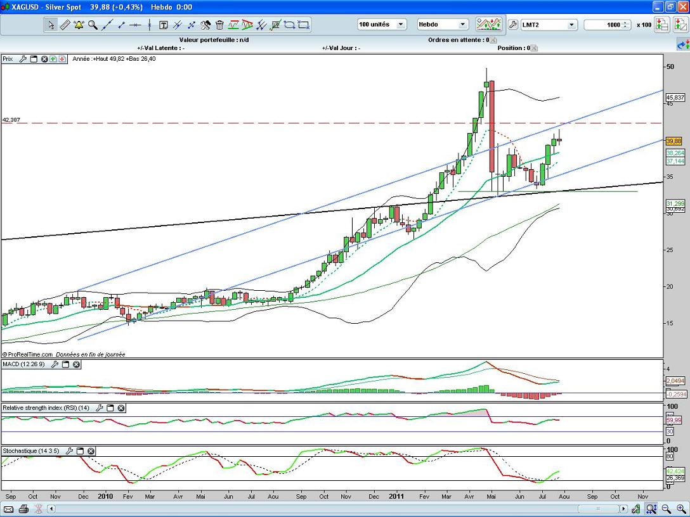The height and width of the screenshot is (517, 690).
Task: Select the ruler measurement tool
Action: [65, 25]
